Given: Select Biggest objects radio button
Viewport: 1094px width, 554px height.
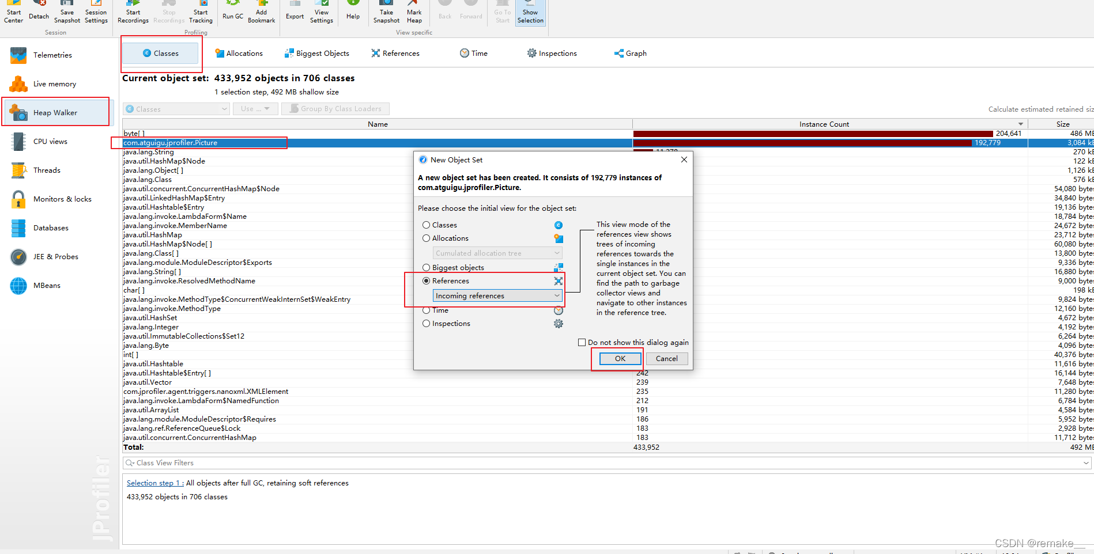Looking at the screenshot, I should point(427,268).
